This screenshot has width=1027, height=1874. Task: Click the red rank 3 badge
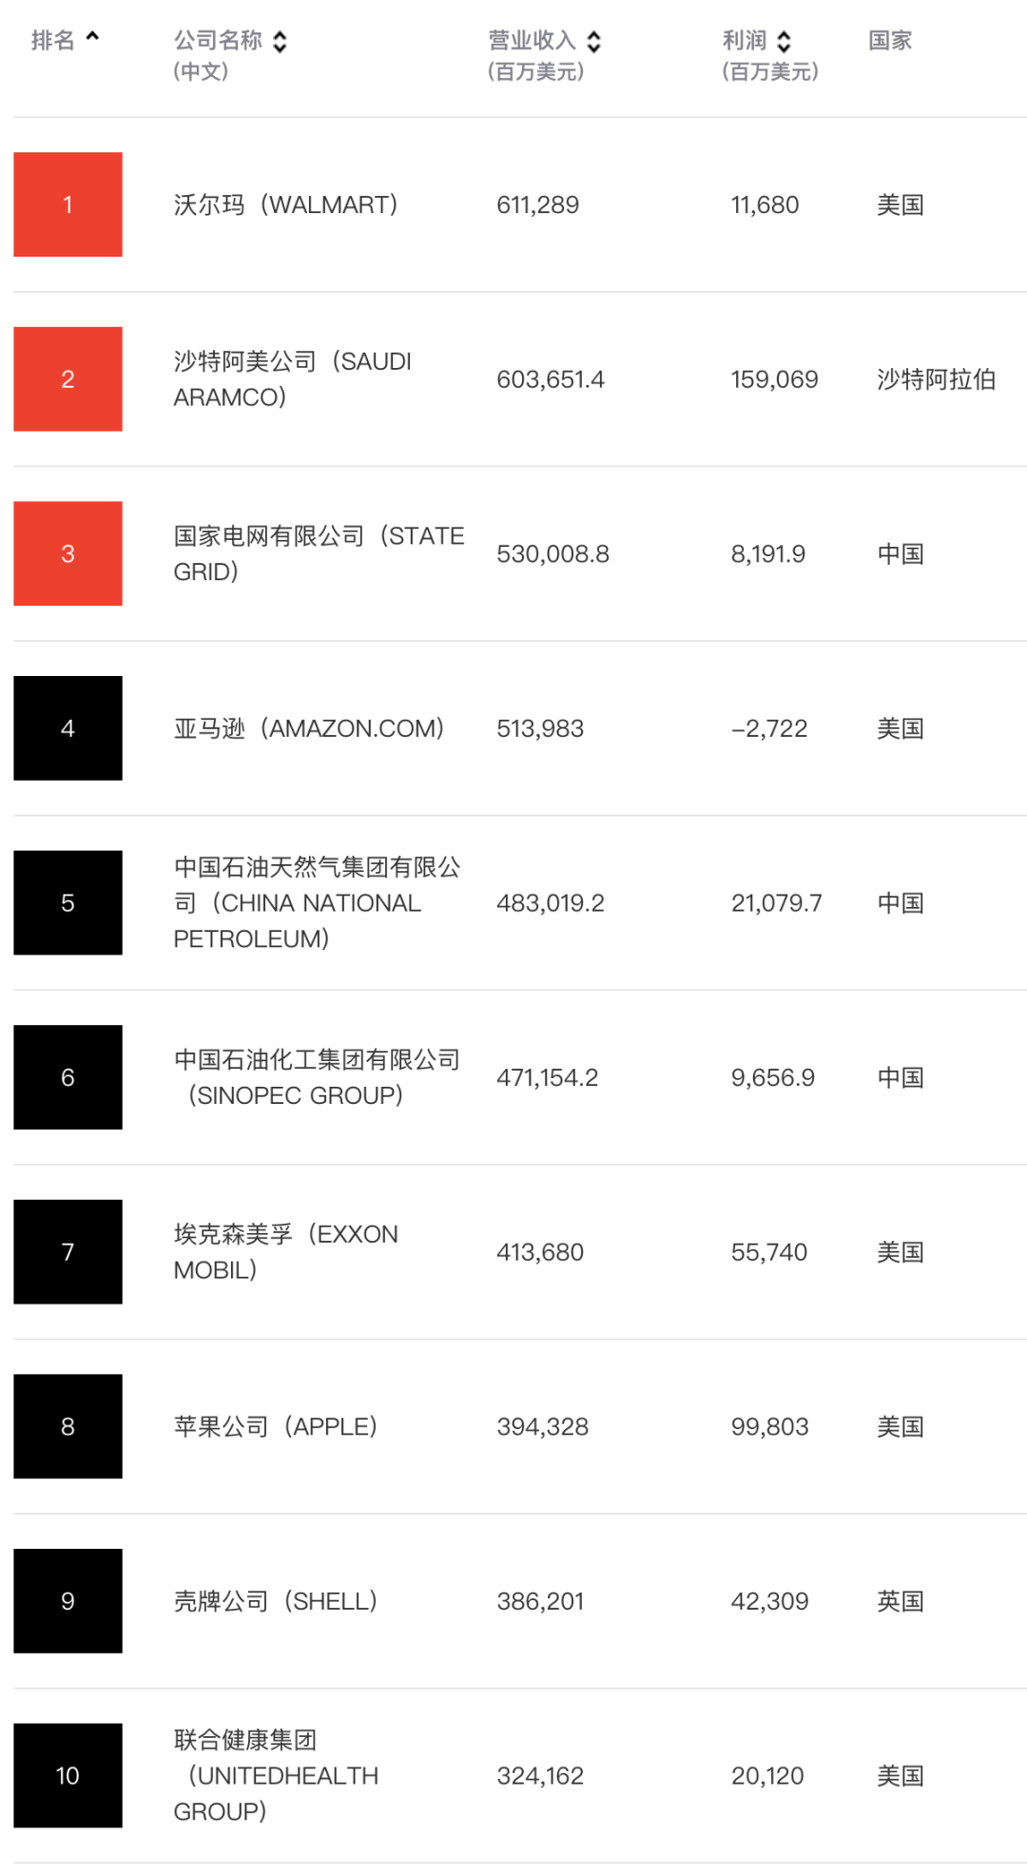68,553
